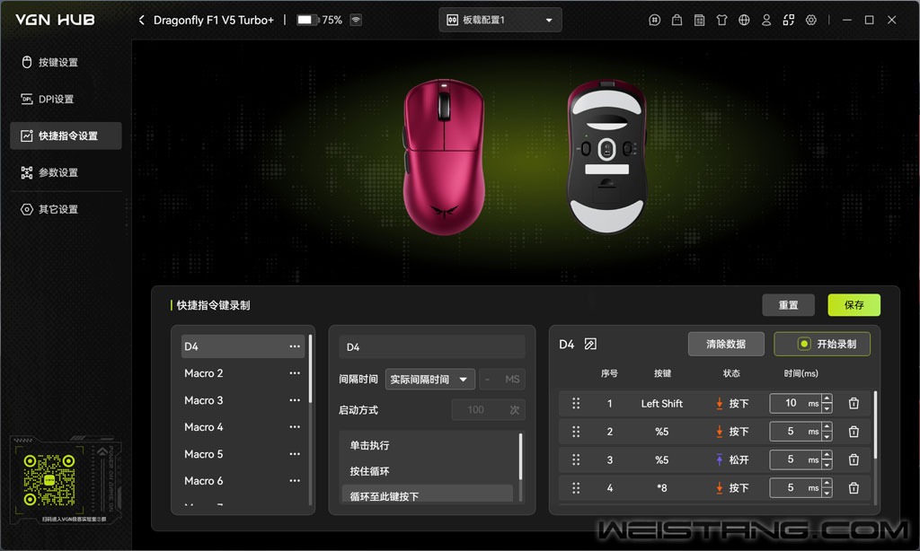Select the D4 macro in the list
The height and width of the screenshot is (551, 920).
click(243, 346)
